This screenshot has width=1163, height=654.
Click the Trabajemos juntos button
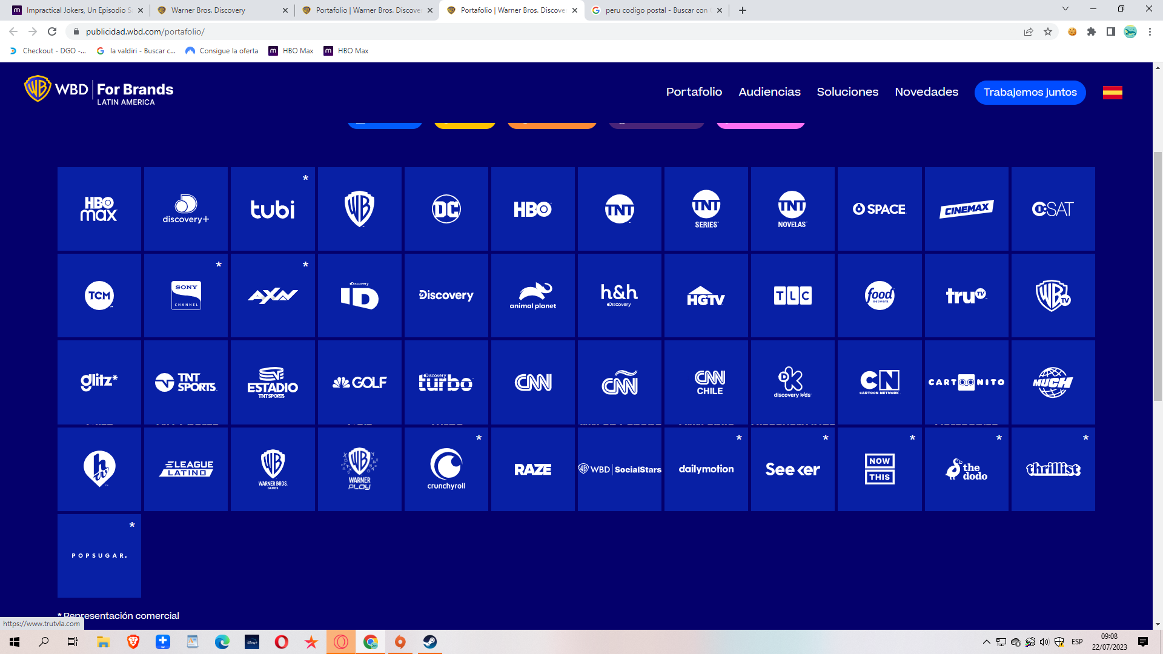[x=1030, y=92]
